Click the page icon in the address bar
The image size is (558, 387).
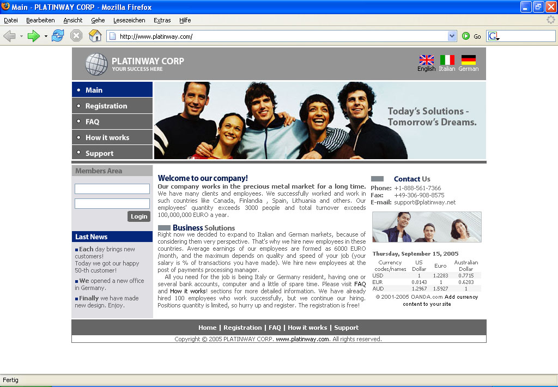[x=112, y=36]
